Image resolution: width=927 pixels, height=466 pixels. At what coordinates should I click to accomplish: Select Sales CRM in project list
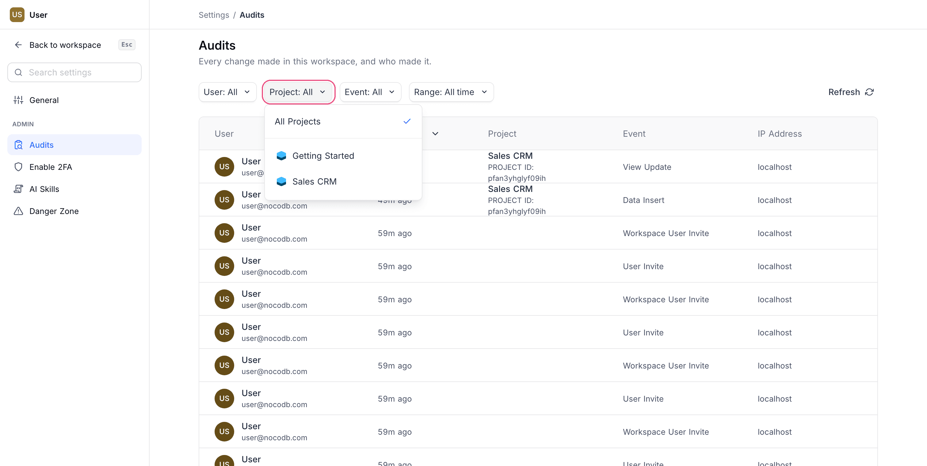point(343,181)
